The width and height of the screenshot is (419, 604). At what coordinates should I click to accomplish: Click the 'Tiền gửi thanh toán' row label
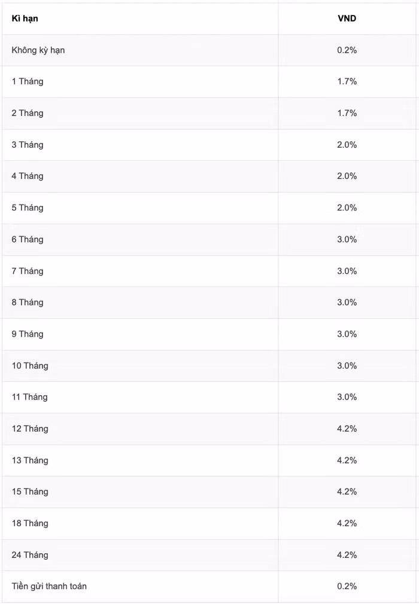tap(49, 586)
